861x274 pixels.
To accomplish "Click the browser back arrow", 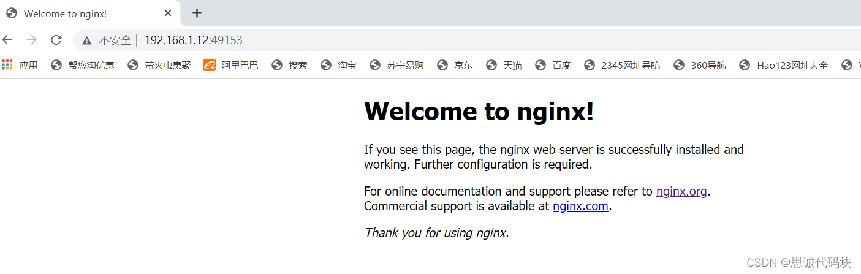I will 7,40.
